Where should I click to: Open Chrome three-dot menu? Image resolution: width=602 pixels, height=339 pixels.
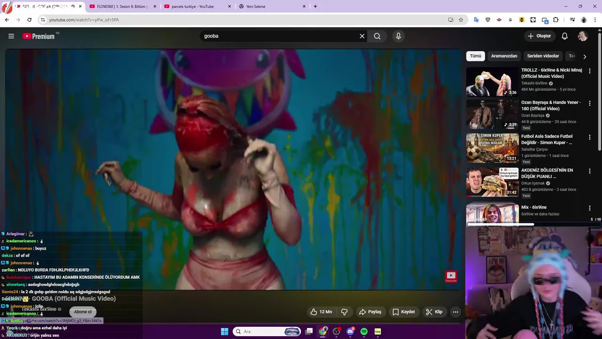point(595,20)
